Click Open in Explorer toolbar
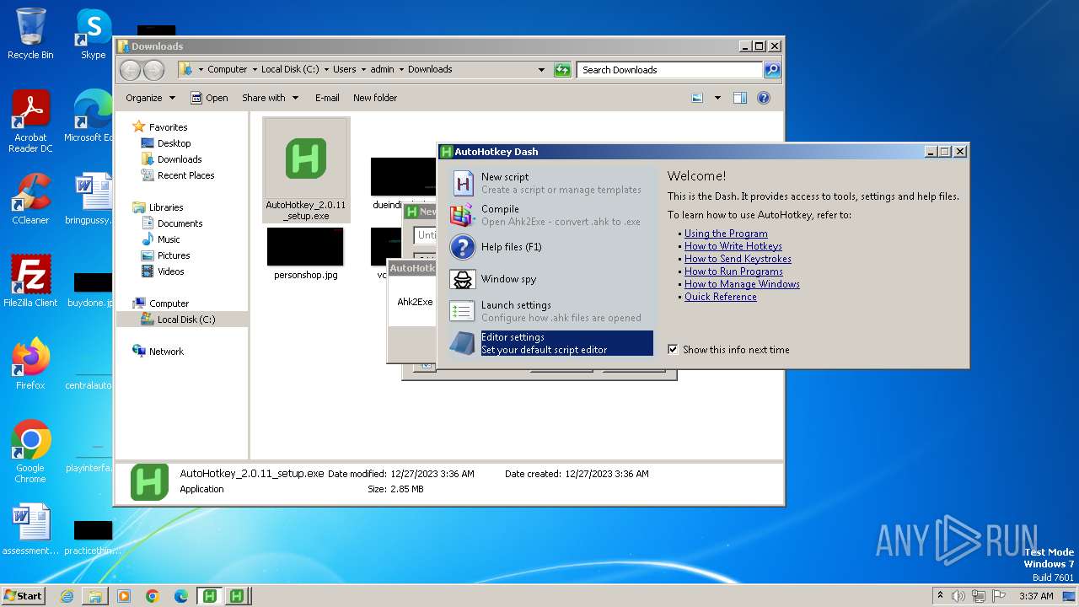The width and height of the screenshot is (1079, 607). click(209, 98)
